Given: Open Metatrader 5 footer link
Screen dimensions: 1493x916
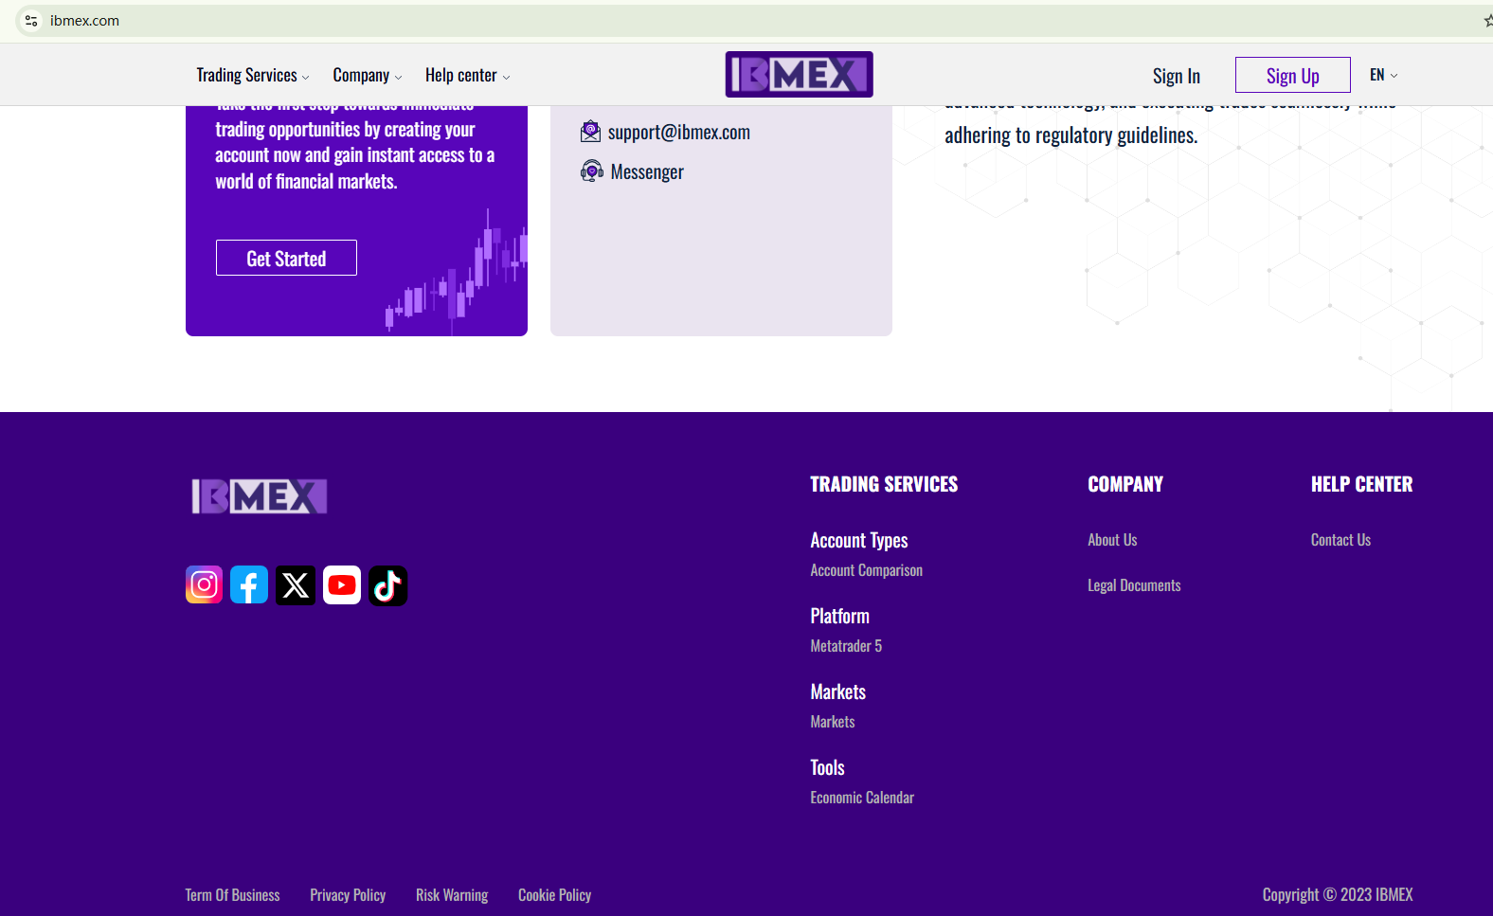Looking at the screenshot, I should 846,646.
